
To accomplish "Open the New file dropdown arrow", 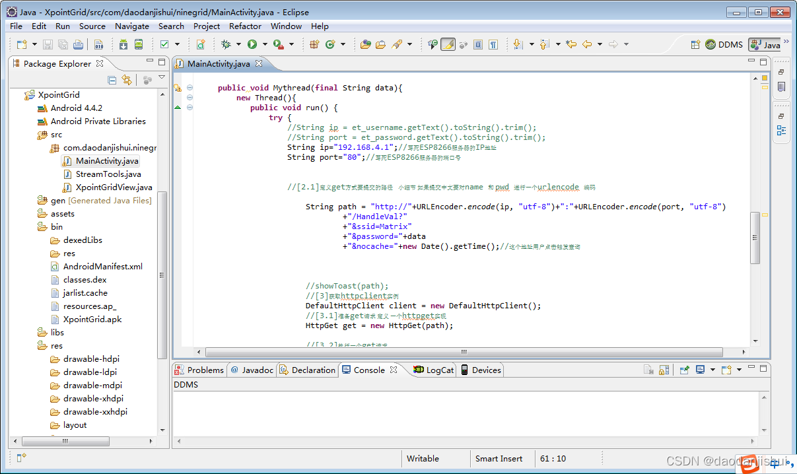I will click(x=33, y=44).
